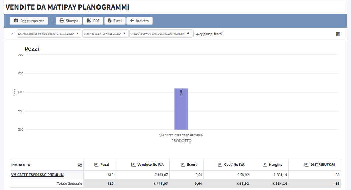Click the chart icon in Sconti header

[183, 165]
